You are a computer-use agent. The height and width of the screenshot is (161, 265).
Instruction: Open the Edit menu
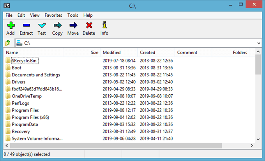[21, 15]
